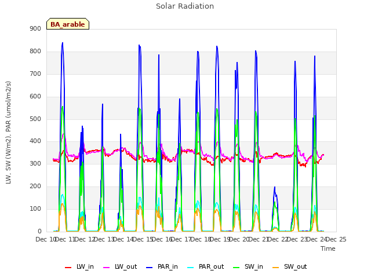This screenshot has height=278, width=371.
Task: Click the Dec 10 x-axis tick label
Action: [45, 239]
